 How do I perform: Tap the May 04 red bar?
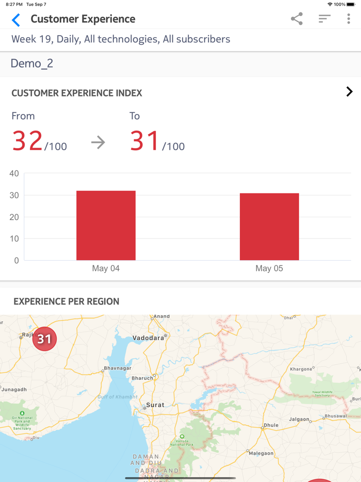(x=106, y=226)
